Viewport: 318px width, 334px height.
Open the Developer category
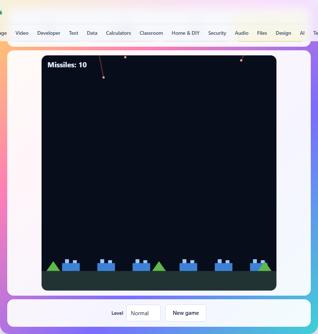(x=49, y=33)
